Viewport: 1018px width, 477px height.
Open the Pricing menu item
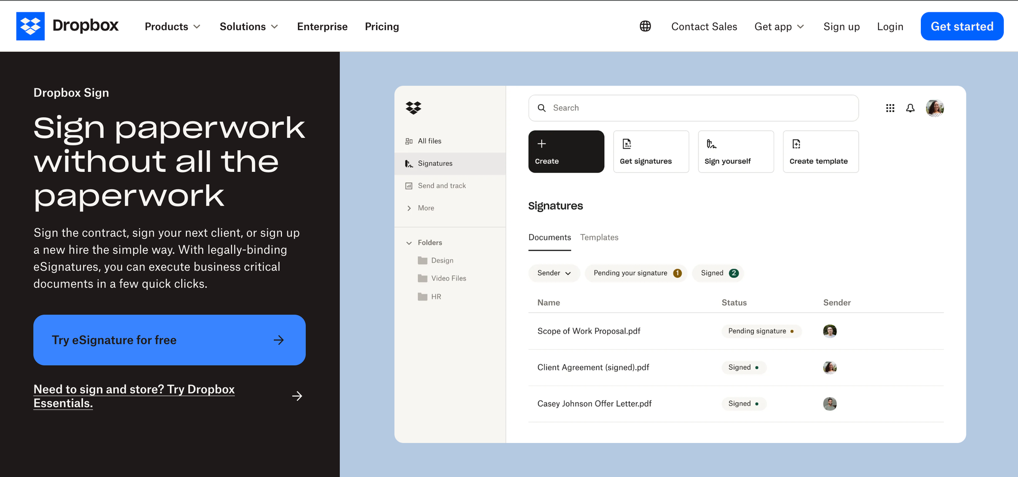pos(382,26)
